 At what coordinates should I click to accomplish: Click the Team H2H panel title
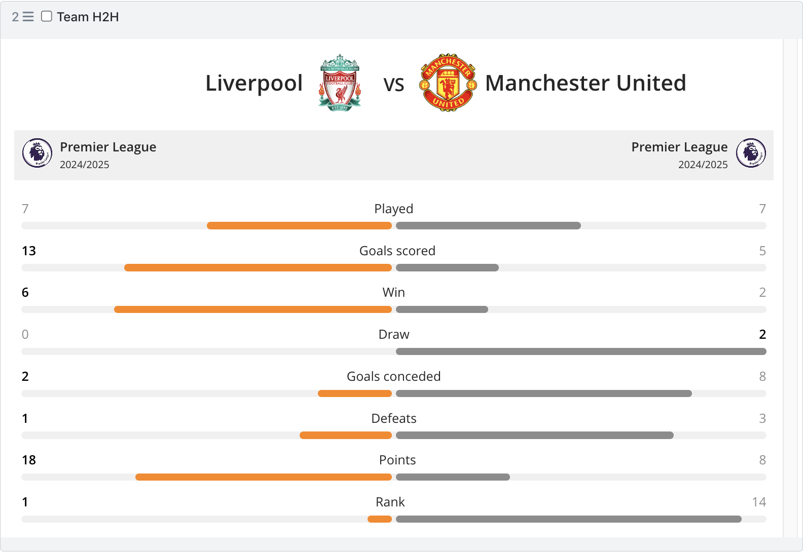pyautogui.click(x=88, y=17)
